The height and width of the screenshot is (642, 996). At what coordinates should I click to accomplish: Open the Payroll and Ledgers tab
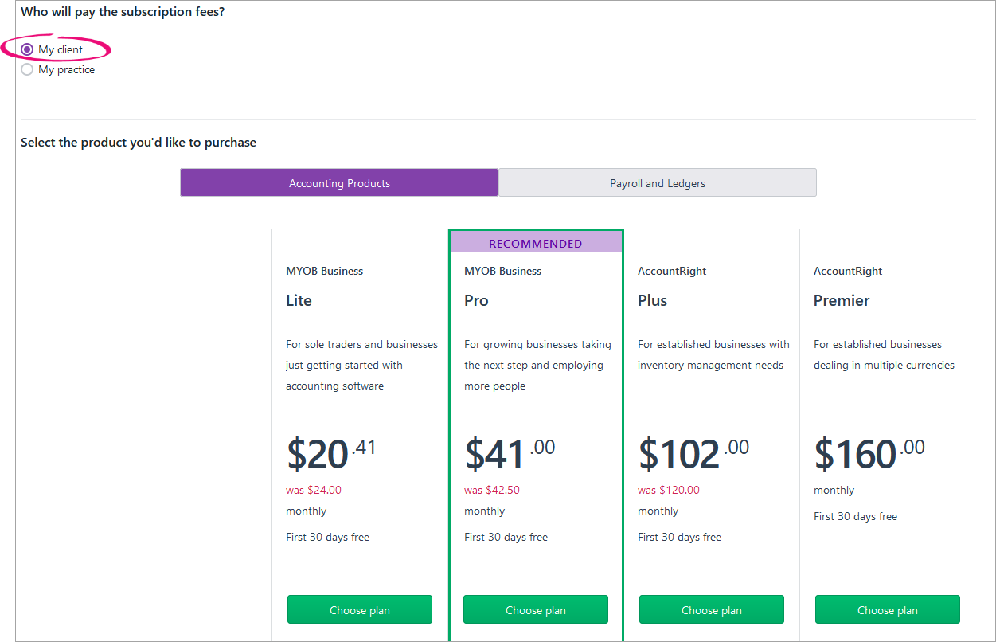(x=657, y=183)
